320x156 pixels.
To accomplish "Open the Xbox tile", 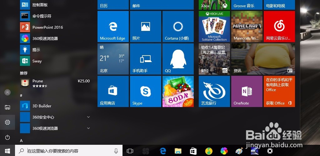I will [x=214, y=5].
